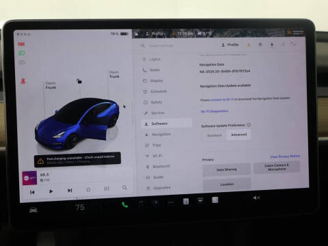Tap the red parking brake indicator
This screenshot has height=246, width=328.
click(21, 44)
